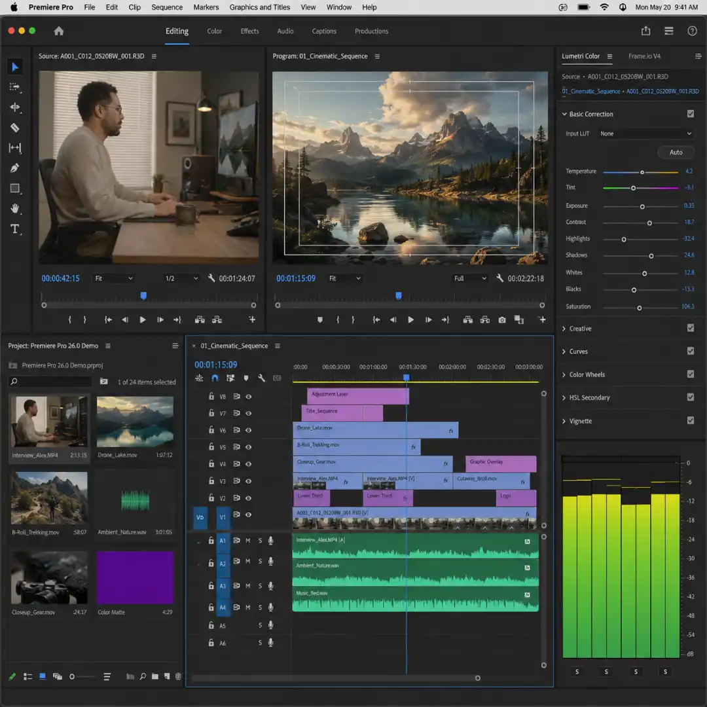Open Lumetri Color panel menu
The width and height of the screenshot is (707, 707).
tap(609, 56)
